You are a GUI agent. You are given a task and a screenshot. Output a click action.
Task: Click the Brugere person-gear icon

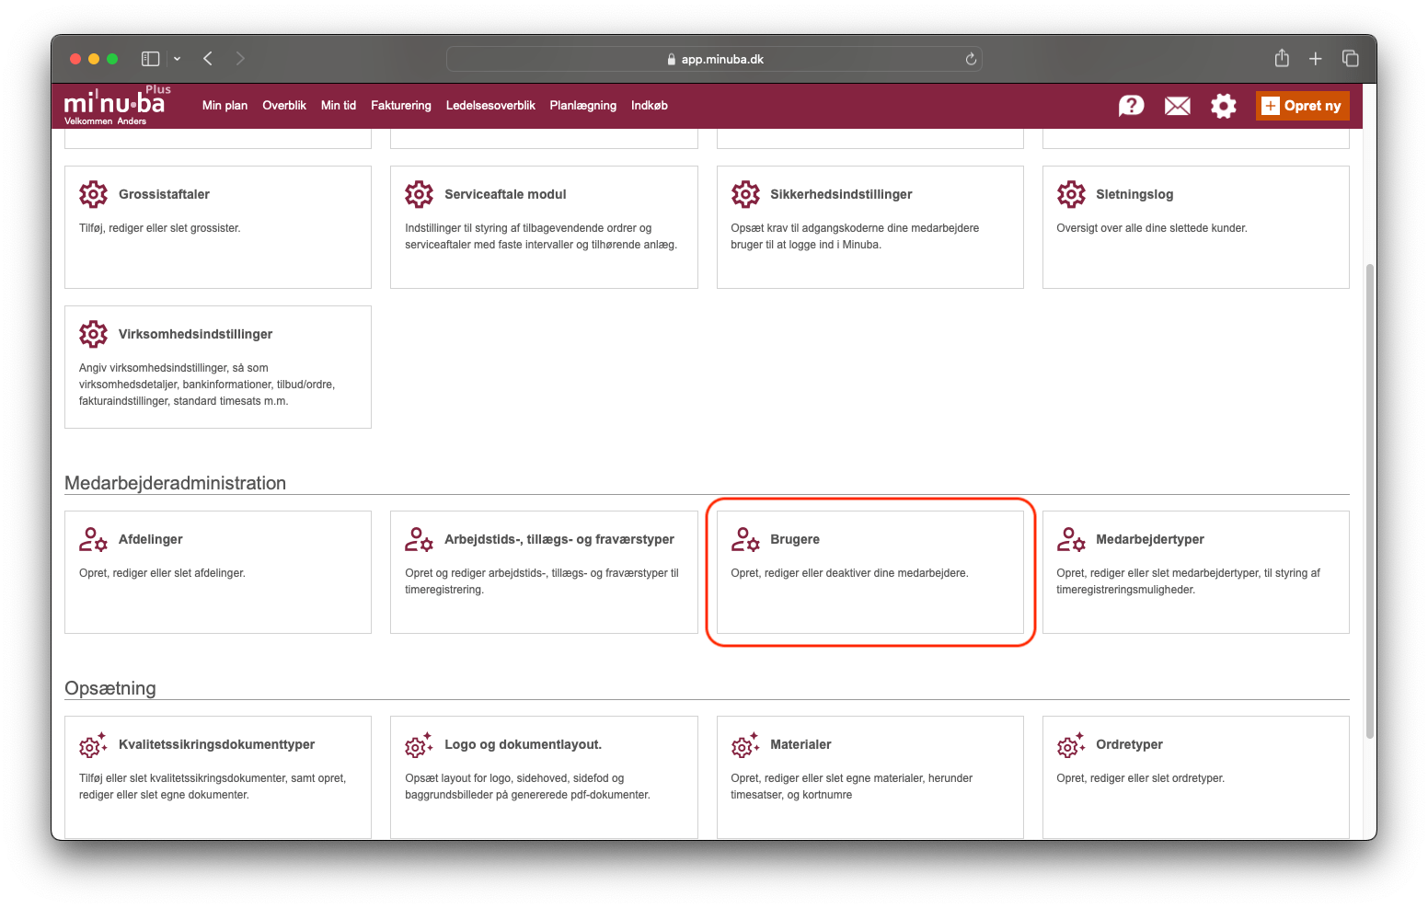point(745,539)
